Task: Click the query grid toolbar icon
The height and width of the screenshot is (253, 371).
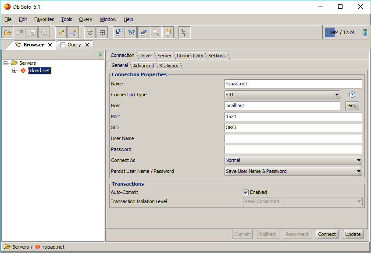Action: 102,32
